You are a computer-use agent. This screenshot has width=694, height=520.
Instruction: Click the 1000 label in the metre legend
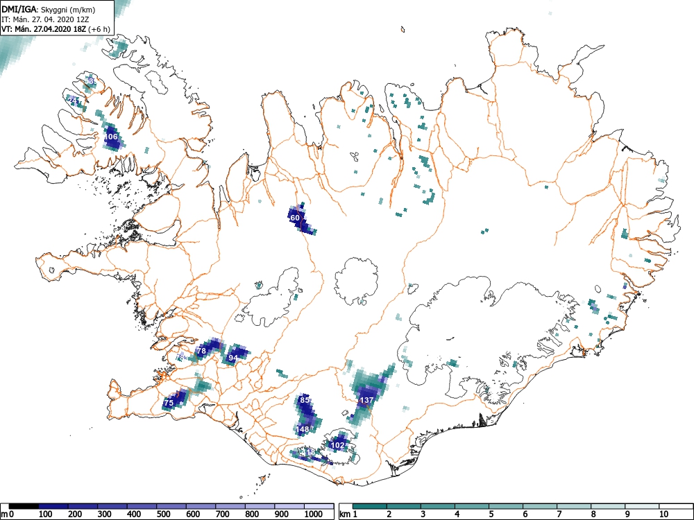314,514
